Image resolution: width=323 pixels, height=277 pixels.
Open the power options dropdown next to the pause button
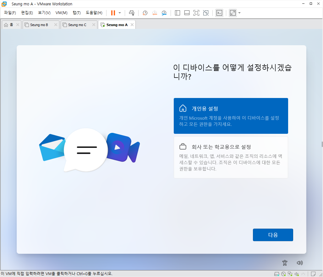click(120, 13)
